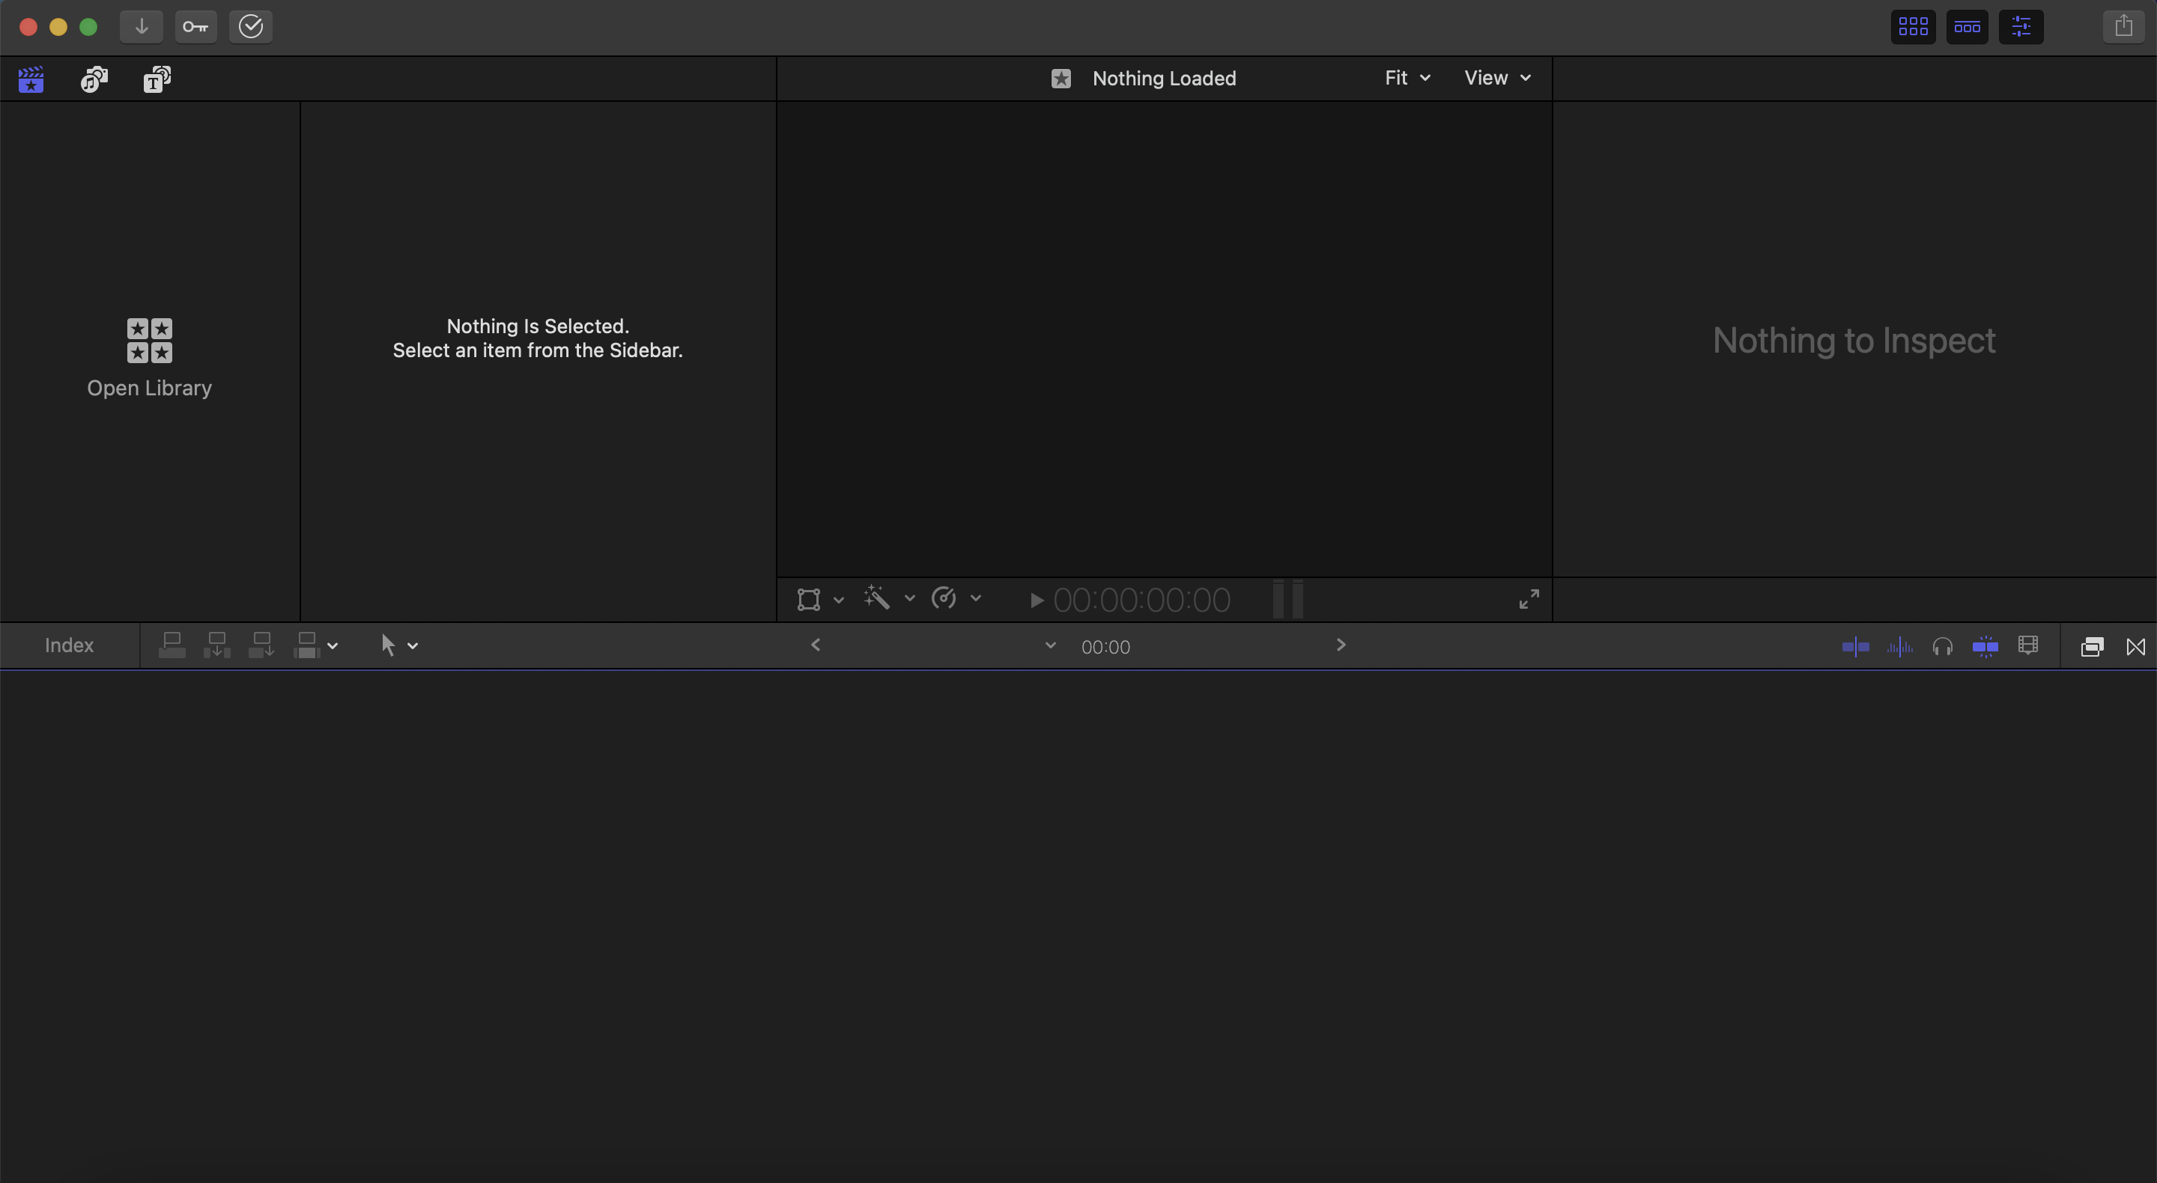Toggle the Timeline panel visibility button
This screenshot has height=1183, width=2157.
tap(1967, 27)
